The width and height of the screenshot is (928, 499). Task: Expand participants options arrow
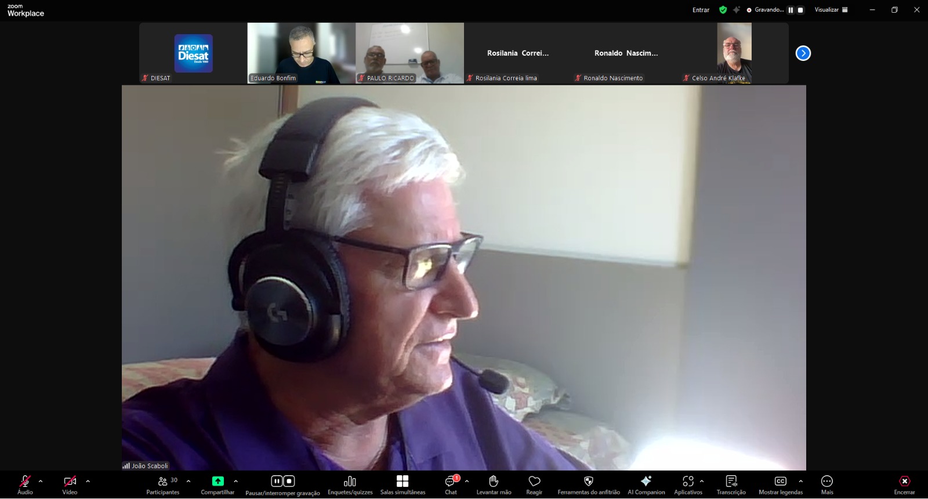188,481
